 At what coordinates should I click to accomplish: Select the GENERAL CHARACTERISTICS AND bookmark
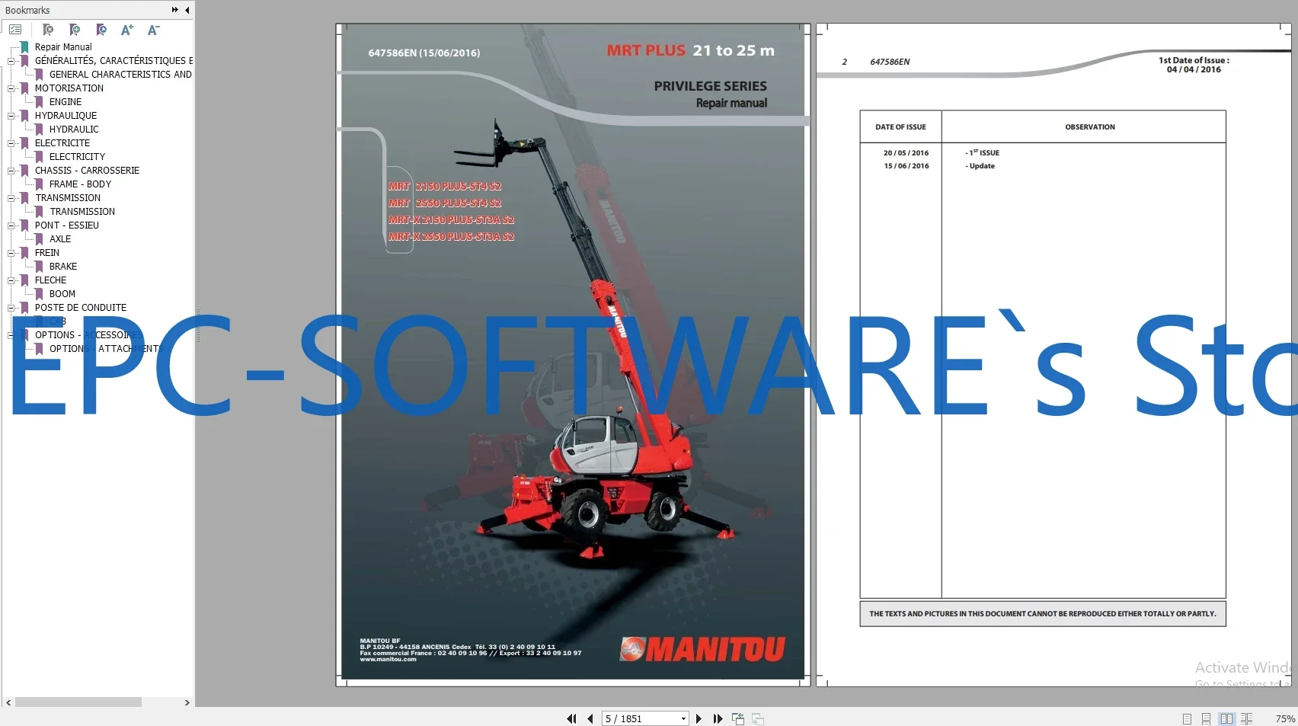point(120,75)
